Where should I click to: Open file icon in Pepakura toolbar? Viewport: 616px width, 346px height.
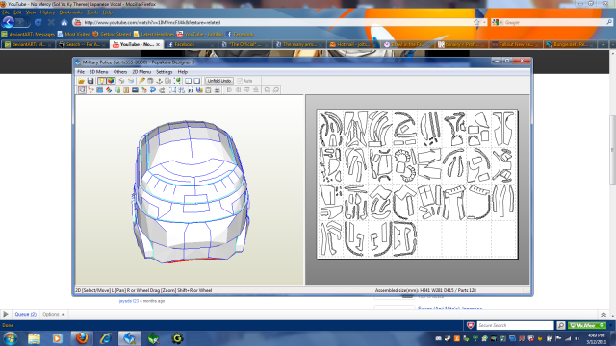pos(81,81)
